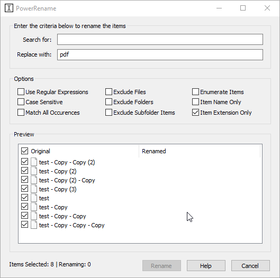The width and height of the screenshot is (280, 278).
Task: Click the file icon beside 'test - Copy (3)'
Action: (34, 189)
